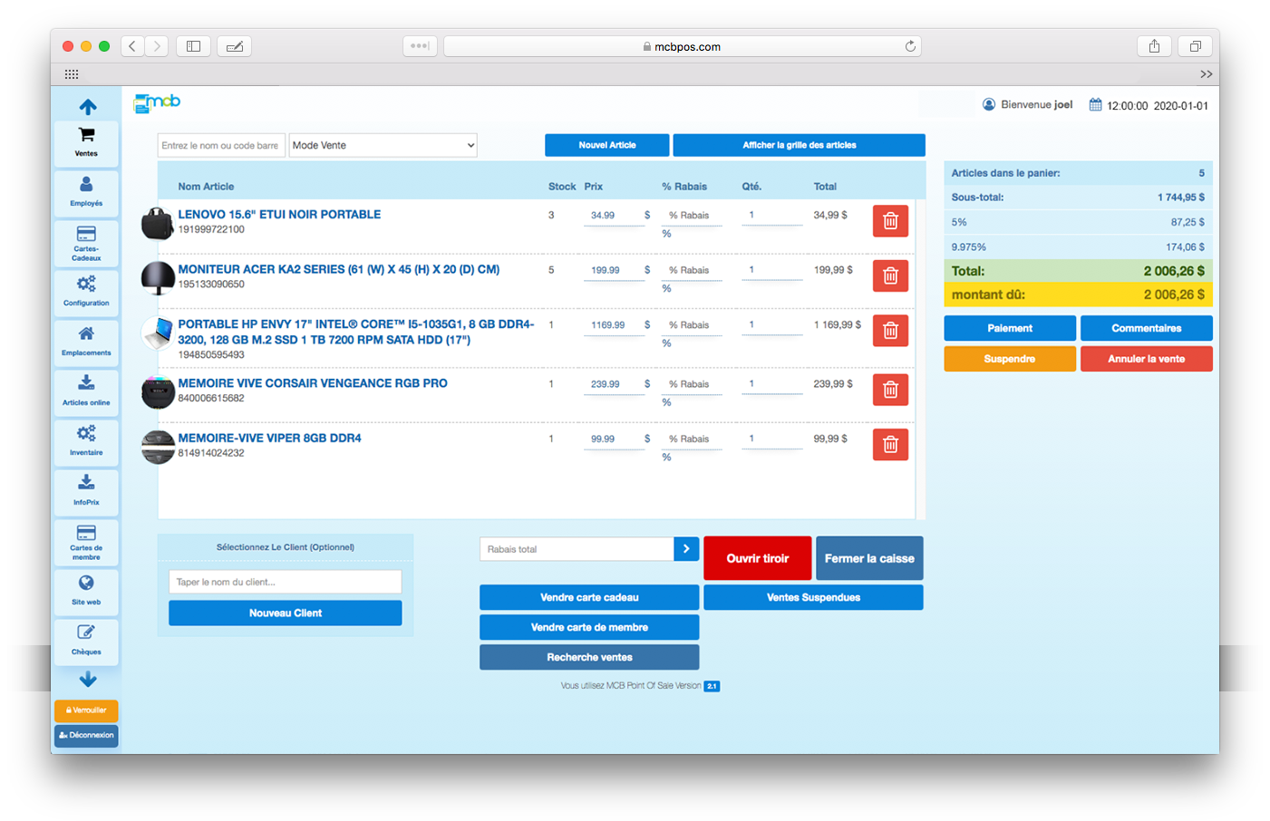1270x821 pixels.
Task: Open MEMOIRE-VIVE VIPER 8GB DDR4 link
Action: 269,438
